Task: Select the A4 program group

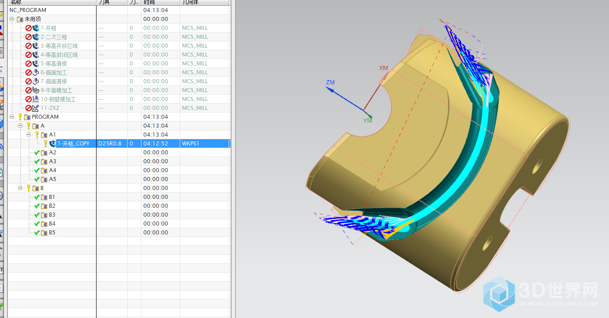Action: click(52, 170)
